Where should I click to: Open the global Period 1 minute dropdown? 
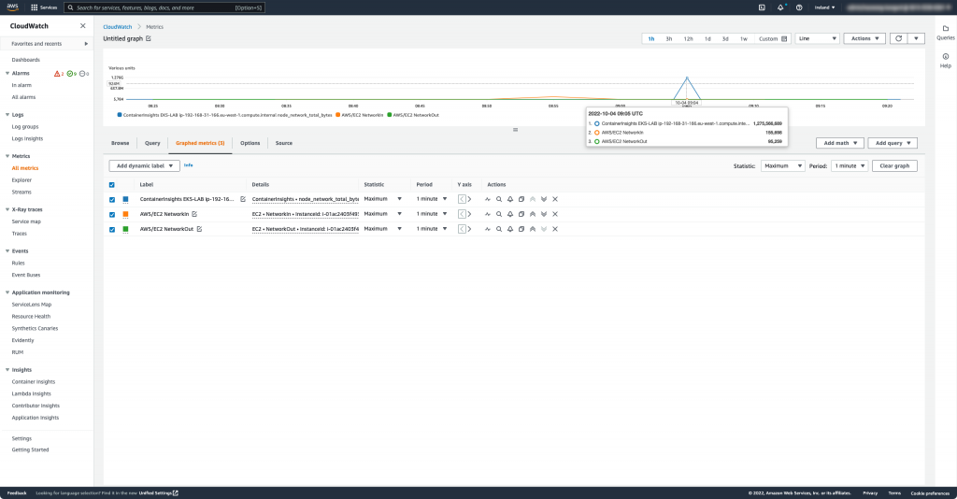[850, 166]
